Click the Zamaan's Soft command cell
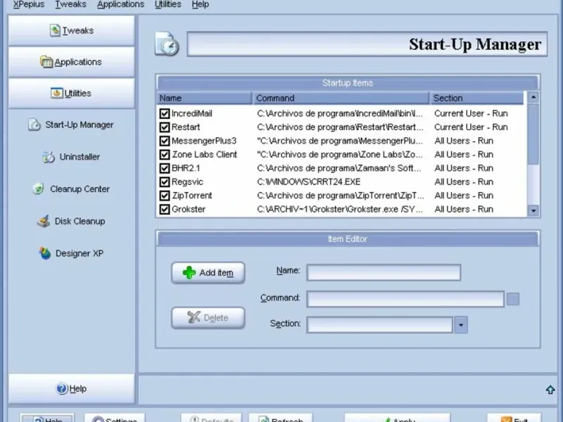This screenshot has height=422, width=563. point(339,168)
